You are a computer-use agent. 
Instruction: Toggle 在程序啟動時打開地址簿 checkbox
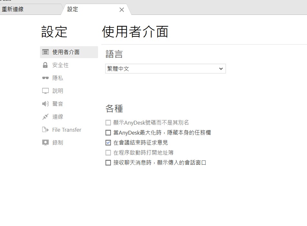108,153
